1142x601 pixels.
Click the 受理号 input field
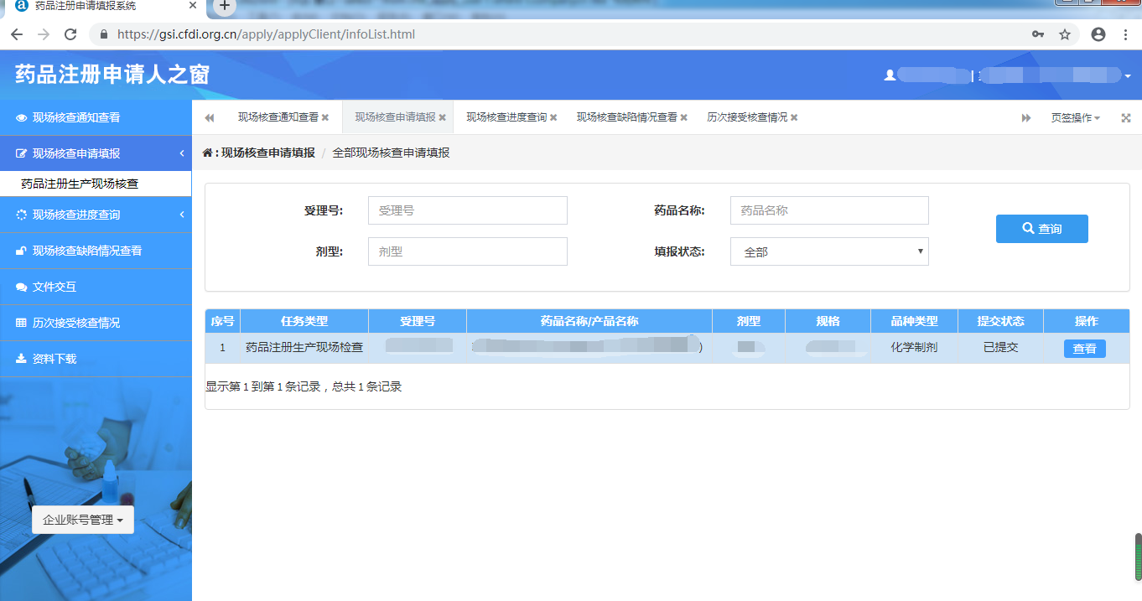467,210
